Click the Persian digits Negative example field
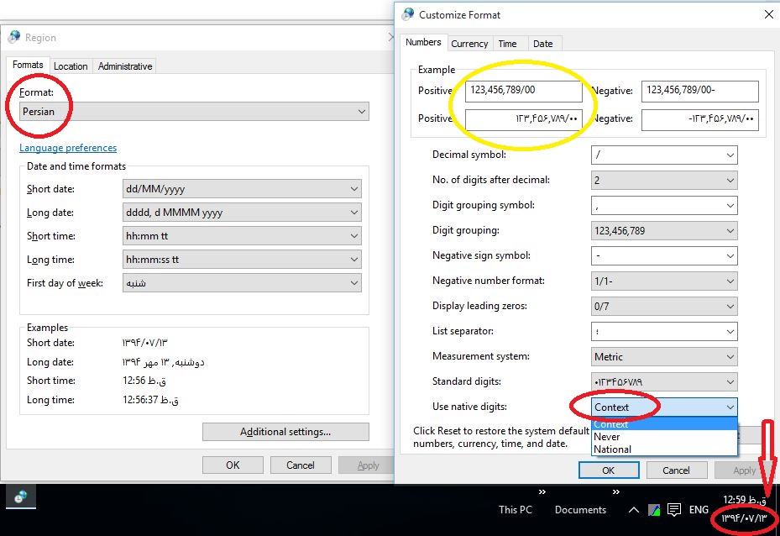This screenshot has height=536, width=780. coord(700,120)
